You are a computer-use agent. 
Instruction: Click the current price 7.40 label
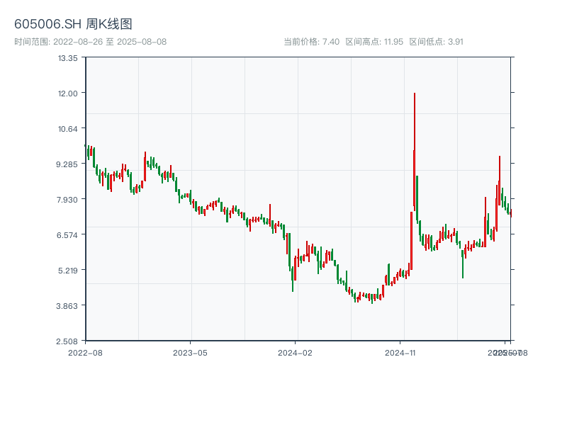click(x=311, y=42)
